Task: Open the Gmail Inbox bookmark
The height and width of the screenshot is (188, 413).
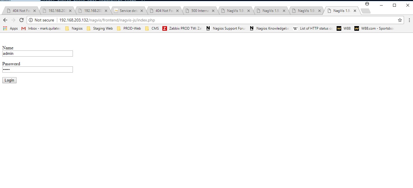Action: [x=41, y=28]
